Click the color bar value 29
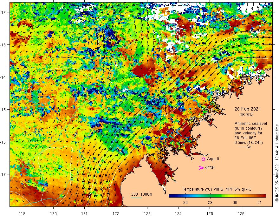The width and height of the screenshot is (279, 216). click(210, 202)
